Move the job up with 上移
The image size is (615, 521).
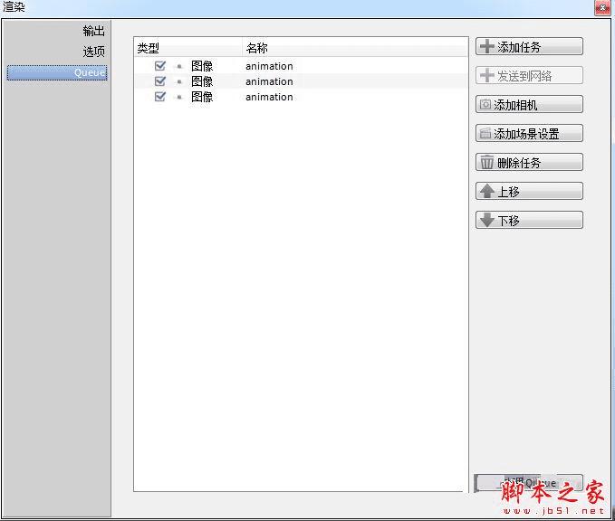coord(529,192)
